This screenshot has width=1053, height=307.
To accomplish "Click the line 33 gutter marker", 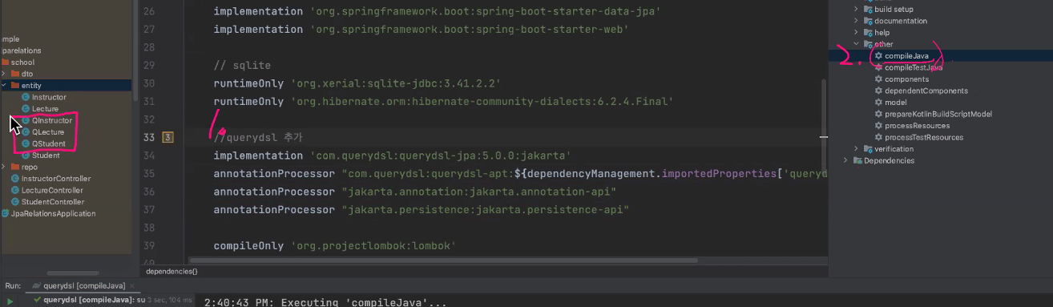I will click(x=168, y=137).
